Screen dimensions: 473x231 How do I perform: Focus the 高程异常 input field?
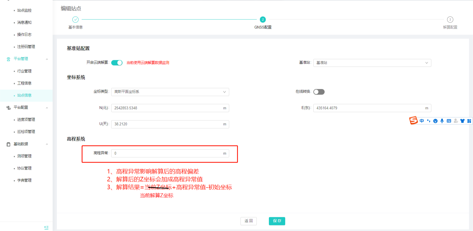(167, 153)
